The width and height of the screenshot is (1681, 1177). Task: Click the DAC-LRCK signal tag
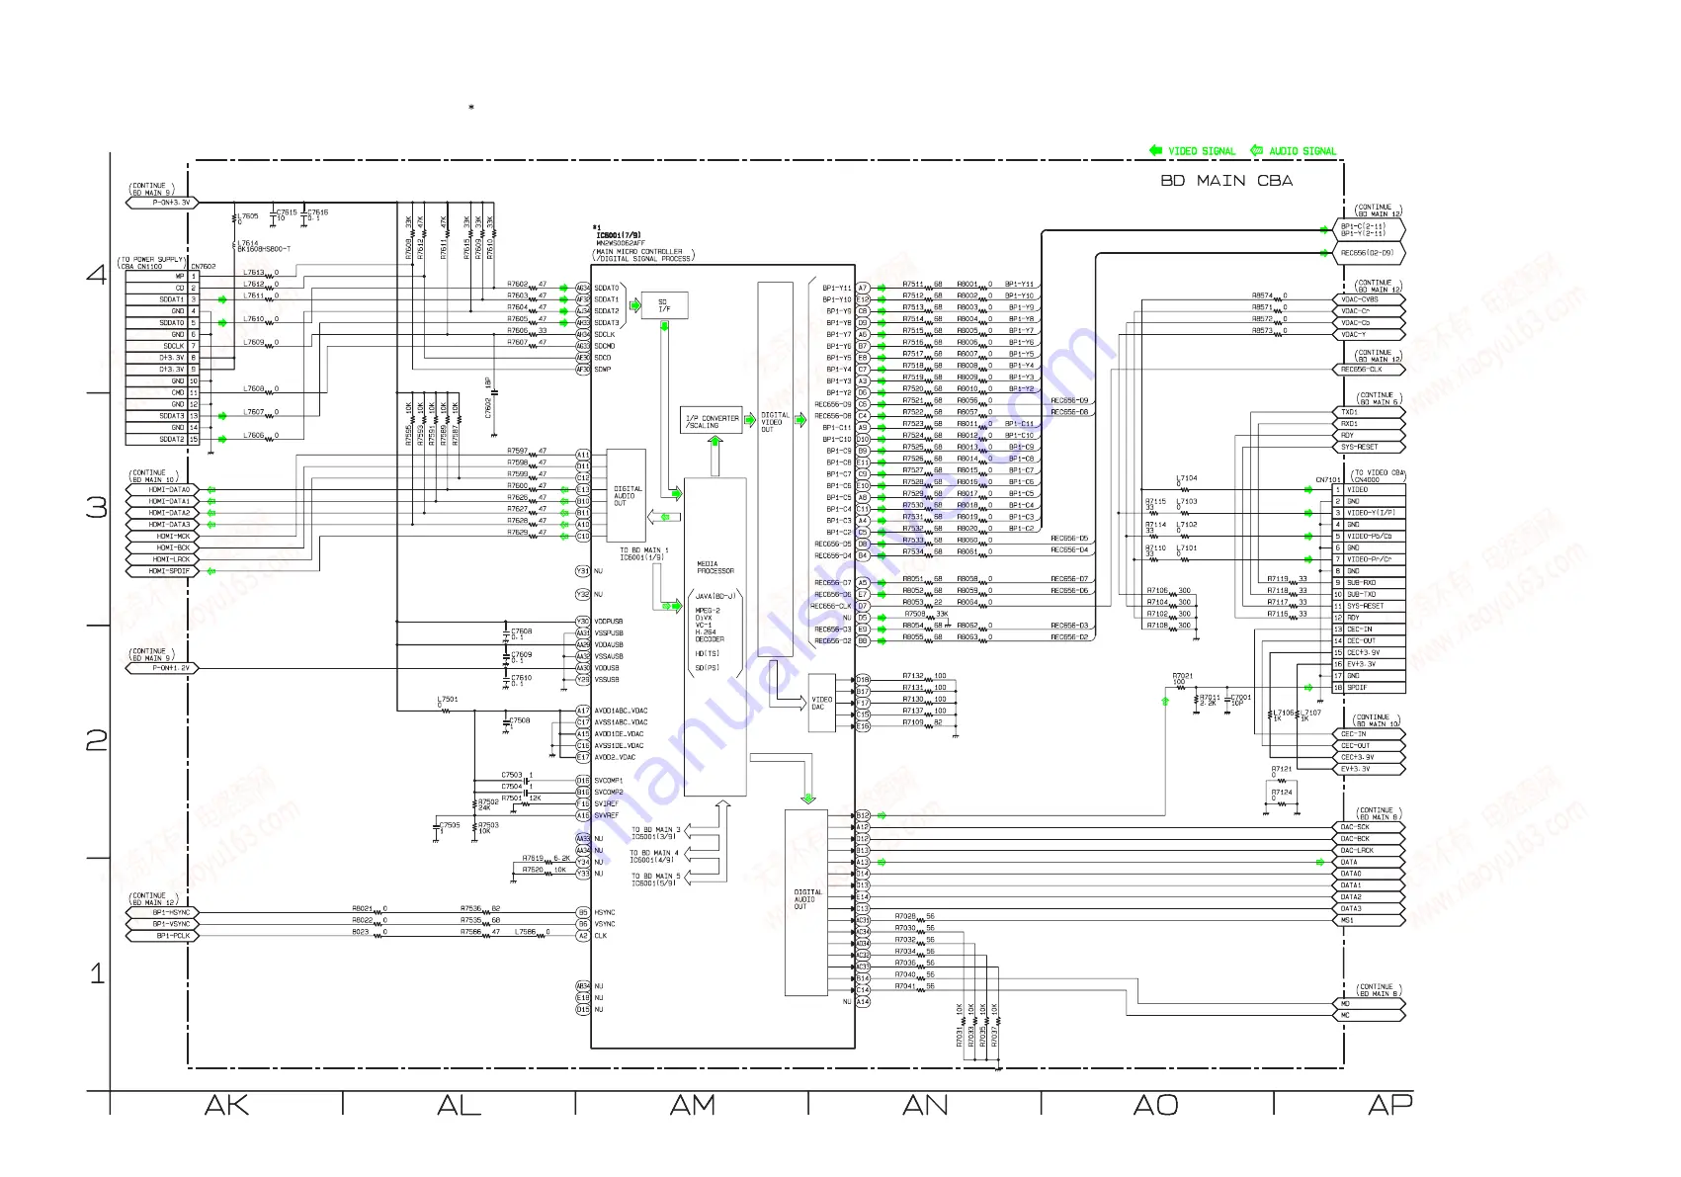tap(1369, 851)
